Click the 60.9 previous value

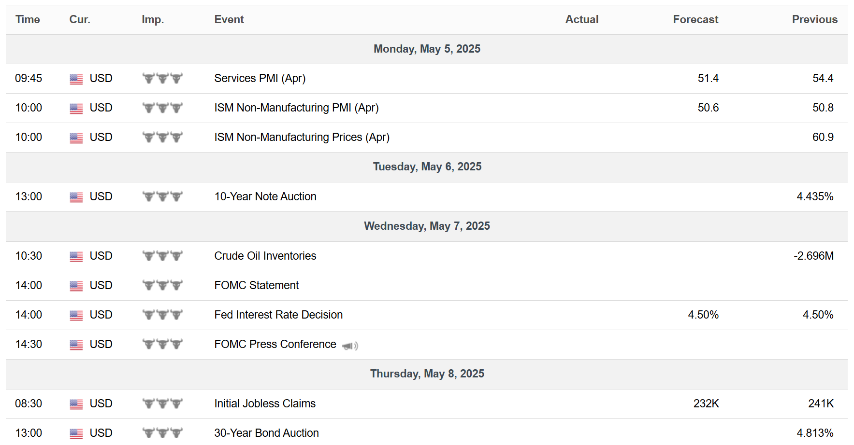click(823, 137)
